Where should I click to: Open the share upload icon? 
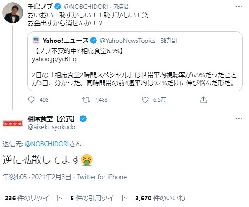[203, 100]
